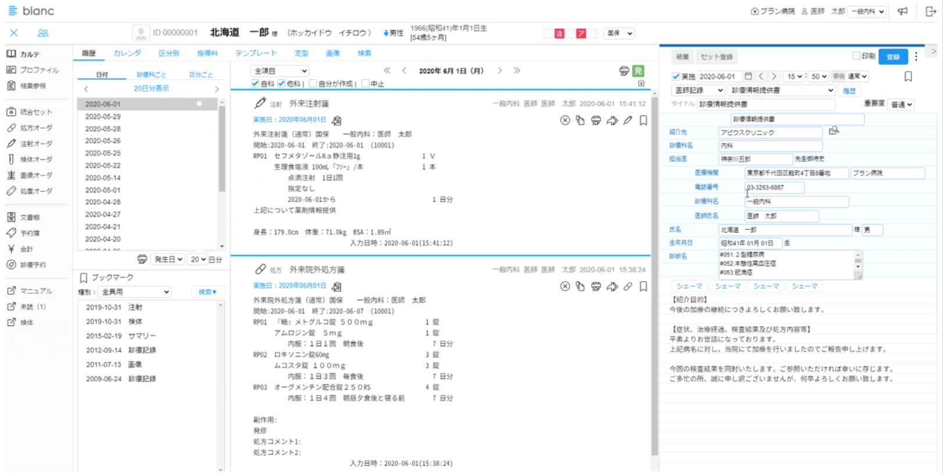The image size is (943, 475).
Task: Switch to the カレンダ tab
Action: coord(127,53)
